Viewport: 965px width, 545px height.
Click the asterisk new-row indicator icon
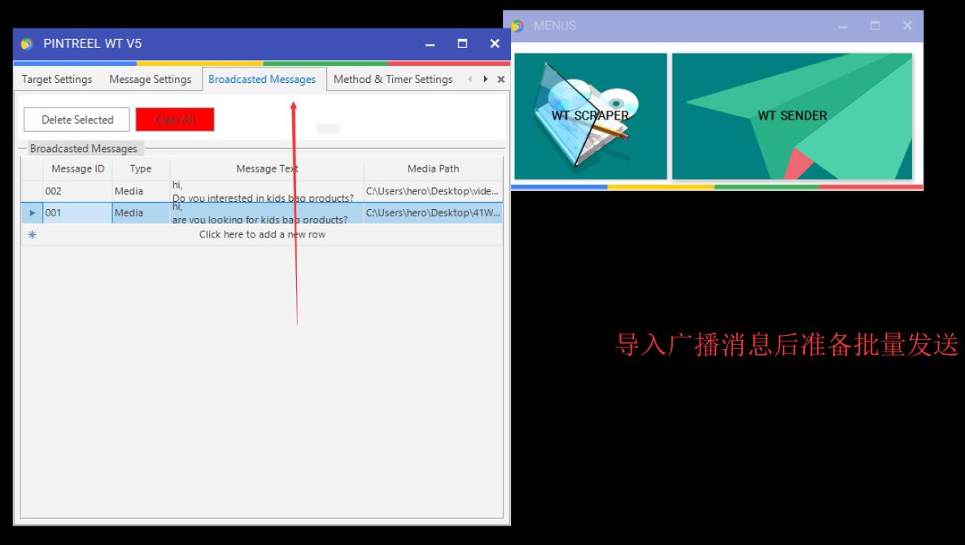pyautogui.click(x=32, y=234)
